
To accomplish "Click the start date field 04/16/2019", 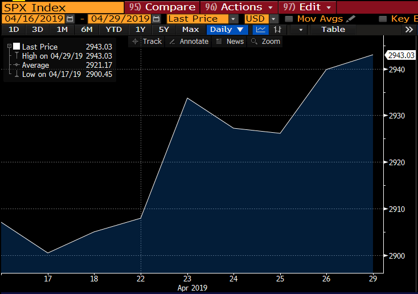I will click(x=34, y=19).
